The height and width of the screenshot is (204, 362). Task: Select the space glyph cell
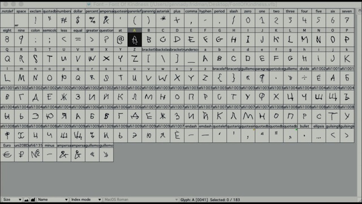point(21,19)
